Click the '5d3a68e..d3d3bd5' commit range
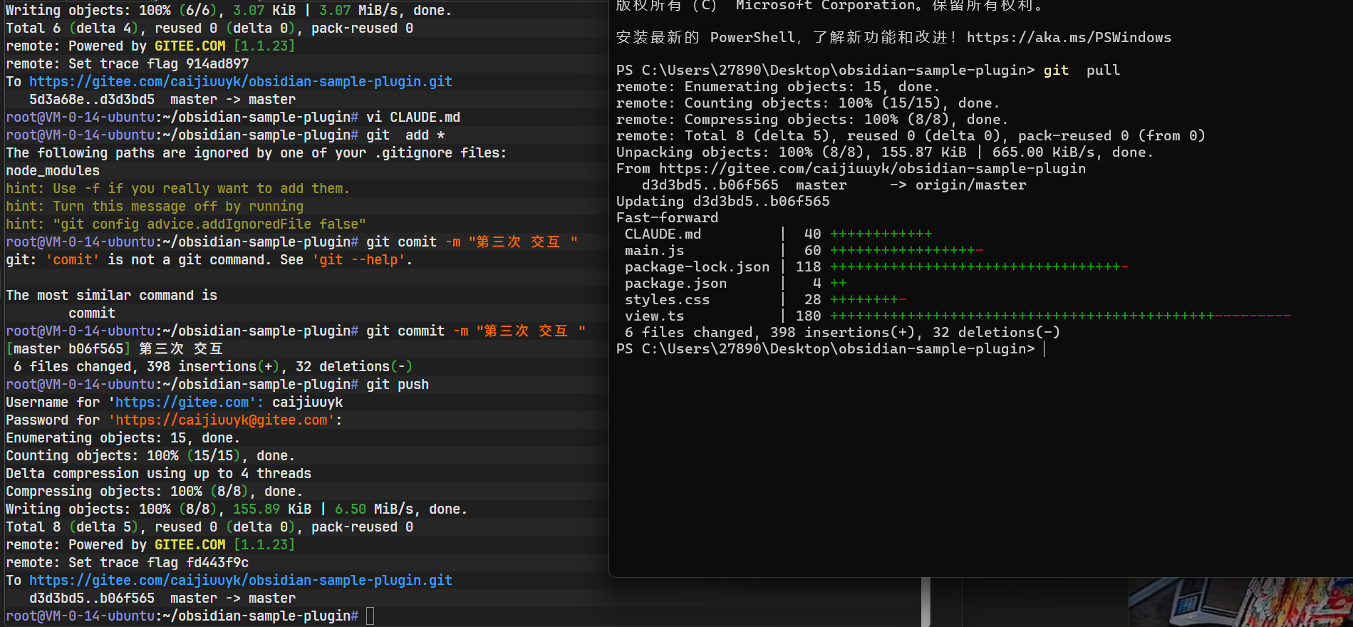Screen dimensions: 1353x627 pyautogui.click(x=92, y=100)
